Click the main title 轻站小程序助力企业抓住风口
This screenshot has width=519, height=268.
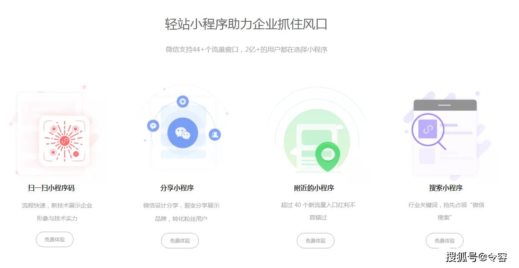point(246,24)
